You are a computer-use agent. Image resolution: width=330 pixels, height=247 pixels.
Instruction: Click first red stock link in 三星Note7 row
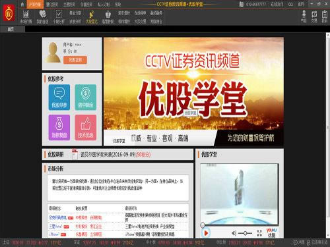(x=81, y=226)
